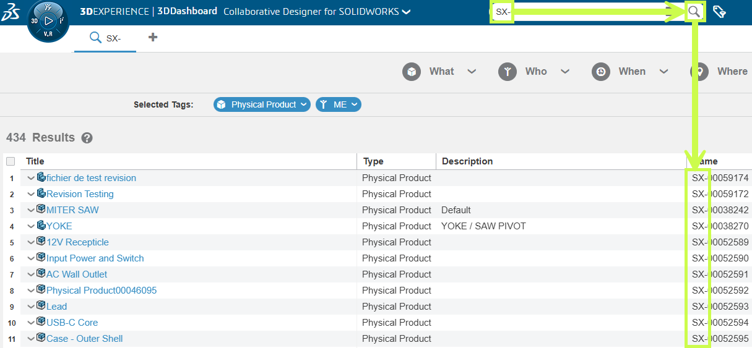Open the Physical Product tag dropdown
The width and height of the screenshot is (752, 348).
(303, 105)
